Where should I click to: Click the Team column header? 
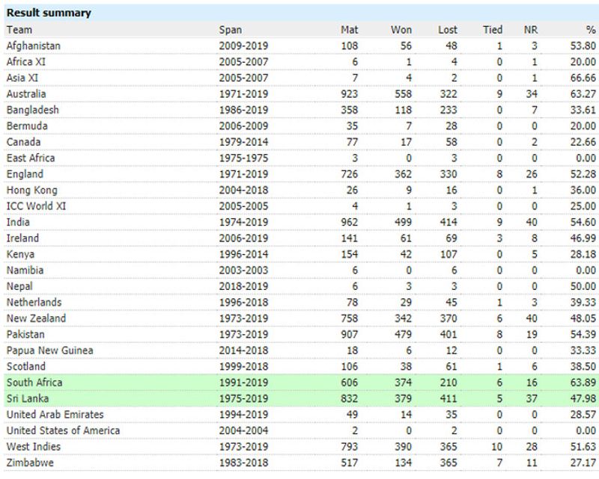pos(19,30)
